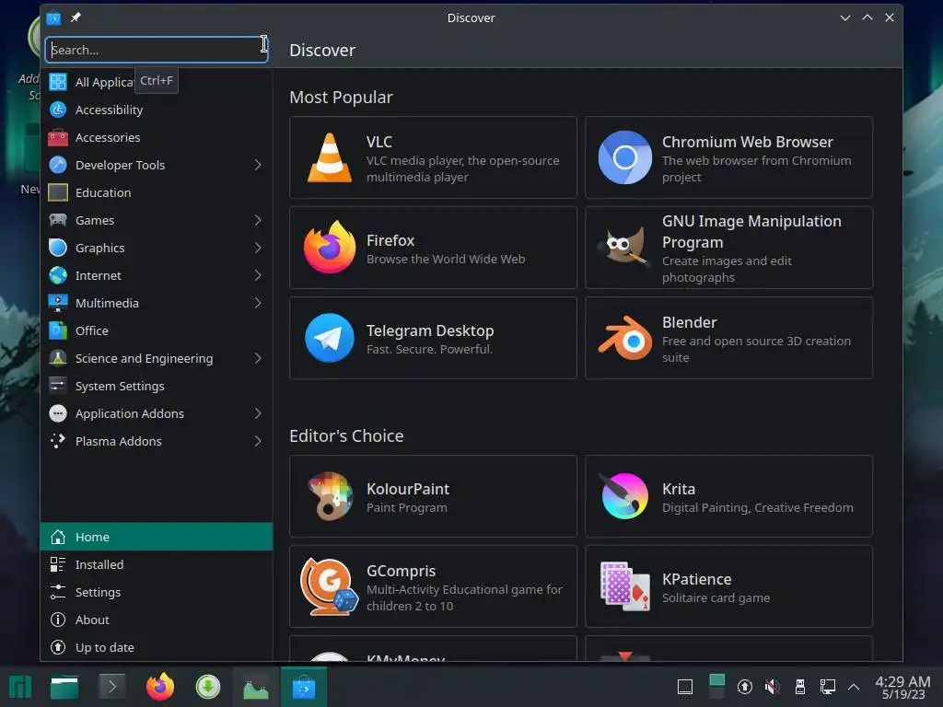This screenshot has height=707, width=943.
Task: Select the Education category label
Action: point(103,192)
